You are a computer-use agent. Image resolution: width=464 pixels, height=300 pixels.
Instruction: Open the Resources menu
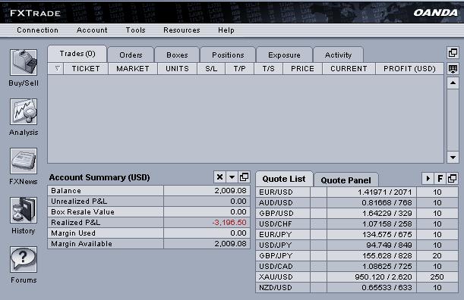pos(181,30)
